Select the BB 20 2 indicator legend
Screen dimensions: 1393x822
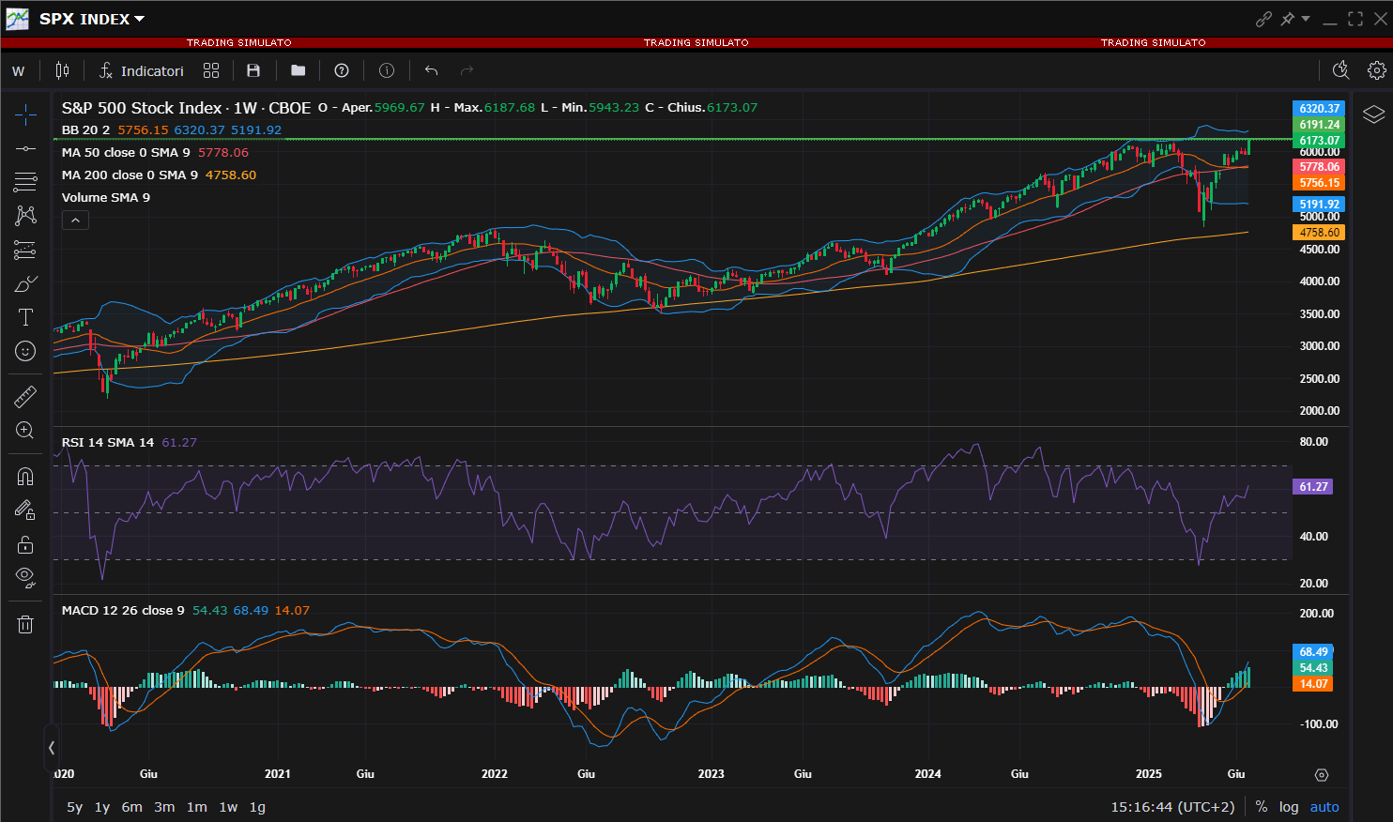(85, 129)
